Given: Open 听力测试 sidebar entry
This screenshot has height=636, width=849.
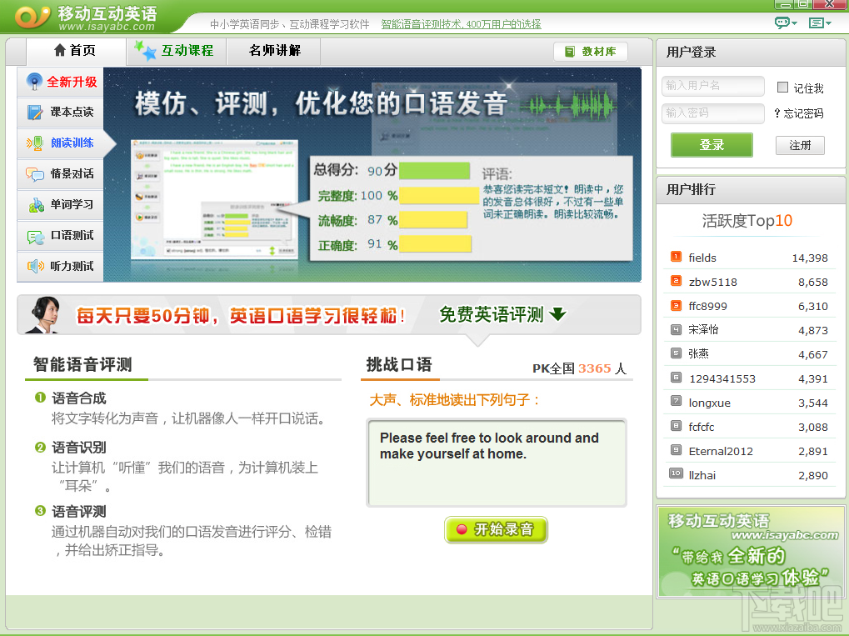Looking at the screenshot, I should 61,267.
